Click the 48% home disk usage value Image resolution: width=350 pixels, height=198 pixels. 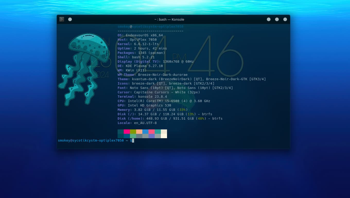[x=201, y=119]
